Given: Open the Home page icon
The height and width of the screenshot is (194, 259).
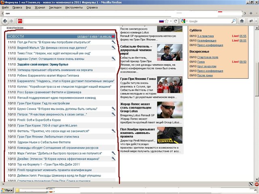Looking at the screenshot, I should tap(242, 21).
